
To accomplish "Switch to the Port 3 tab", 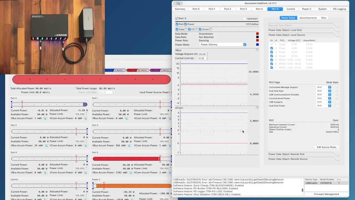I will [x=243, y=9].
